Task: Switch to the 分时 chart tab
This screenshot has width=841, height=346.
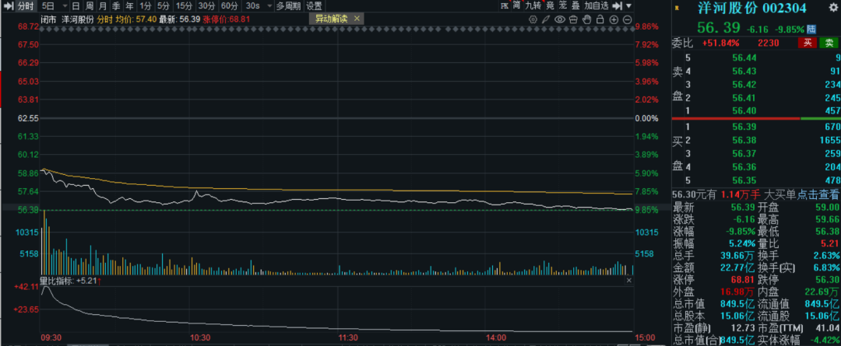Action: [x=25, y=5]
